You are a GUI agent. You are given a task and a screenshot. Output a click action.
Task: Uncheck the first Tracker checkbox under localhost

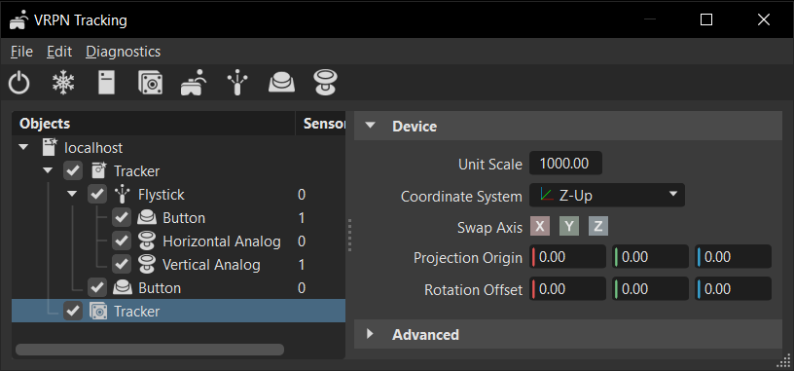click(x=73, y=170)
